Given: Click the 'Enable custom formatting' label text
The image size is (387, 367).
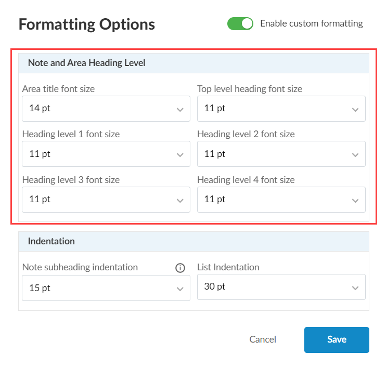Looking at the screenshot, I should [x=311, y=23].
